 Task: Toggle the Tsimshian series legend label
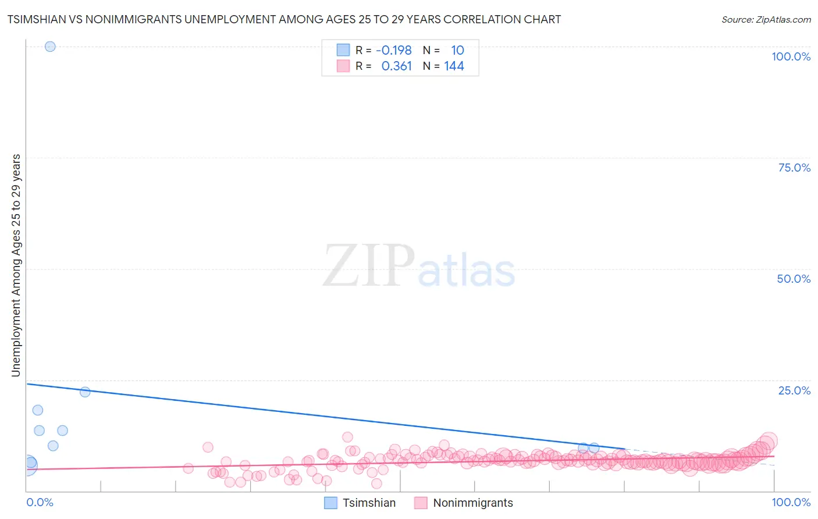[369, 503]
